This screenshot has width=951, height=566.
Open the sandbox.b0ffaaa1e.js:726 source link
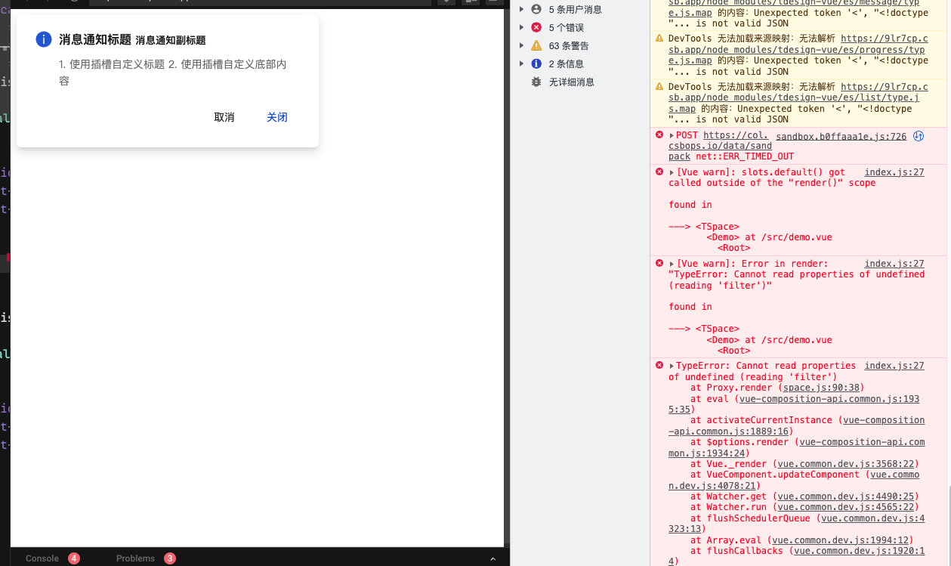tap(841, 137)
